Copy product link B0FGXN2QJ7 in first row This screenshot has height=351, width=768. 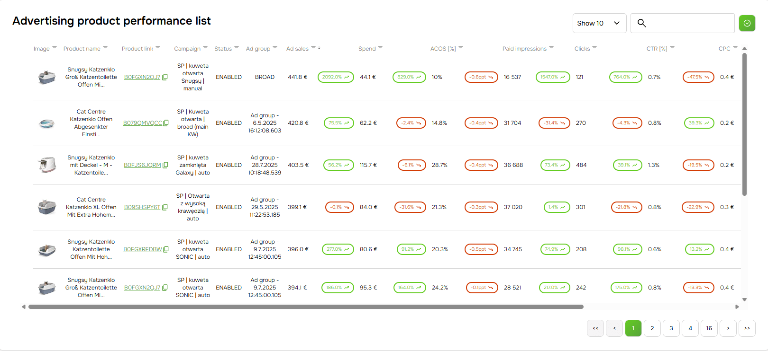pos(165,77)
